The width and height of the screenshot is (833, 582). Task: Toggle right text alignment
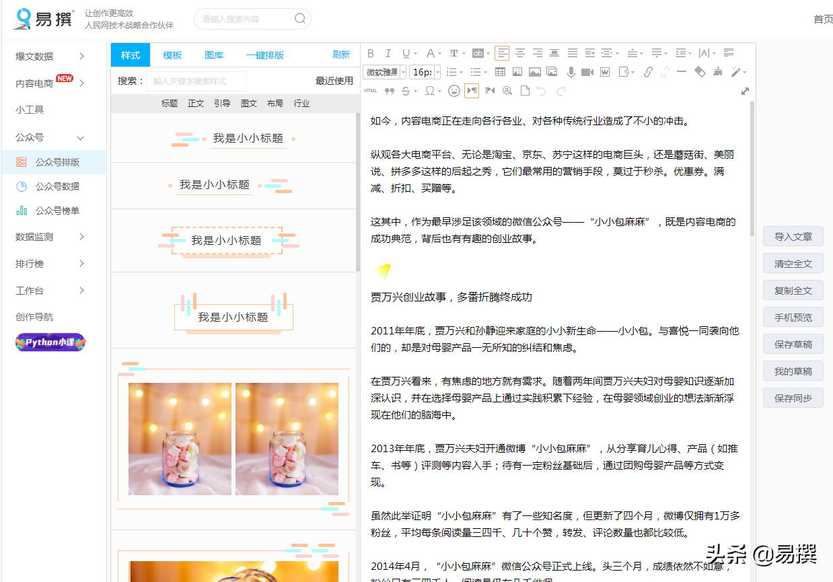click(538, 53)
